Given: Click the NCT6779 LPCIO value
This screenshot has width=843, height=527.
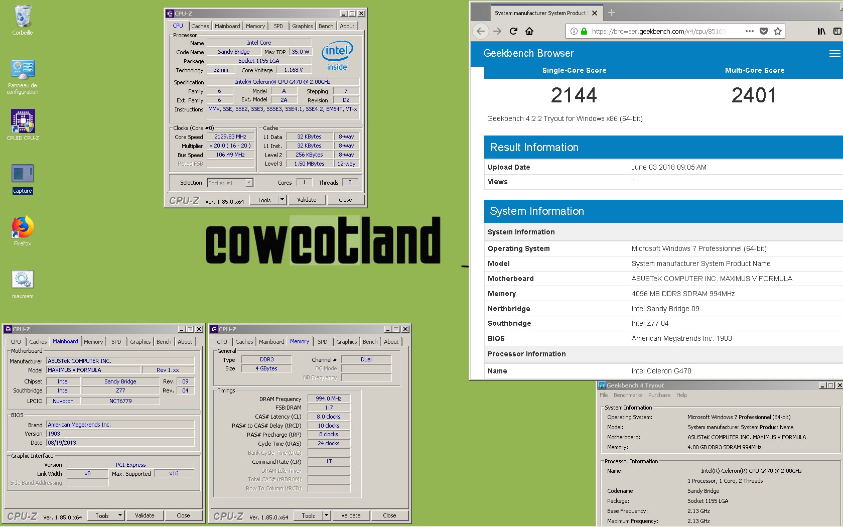Looking at the screenshot, I should tap(120, 401).
